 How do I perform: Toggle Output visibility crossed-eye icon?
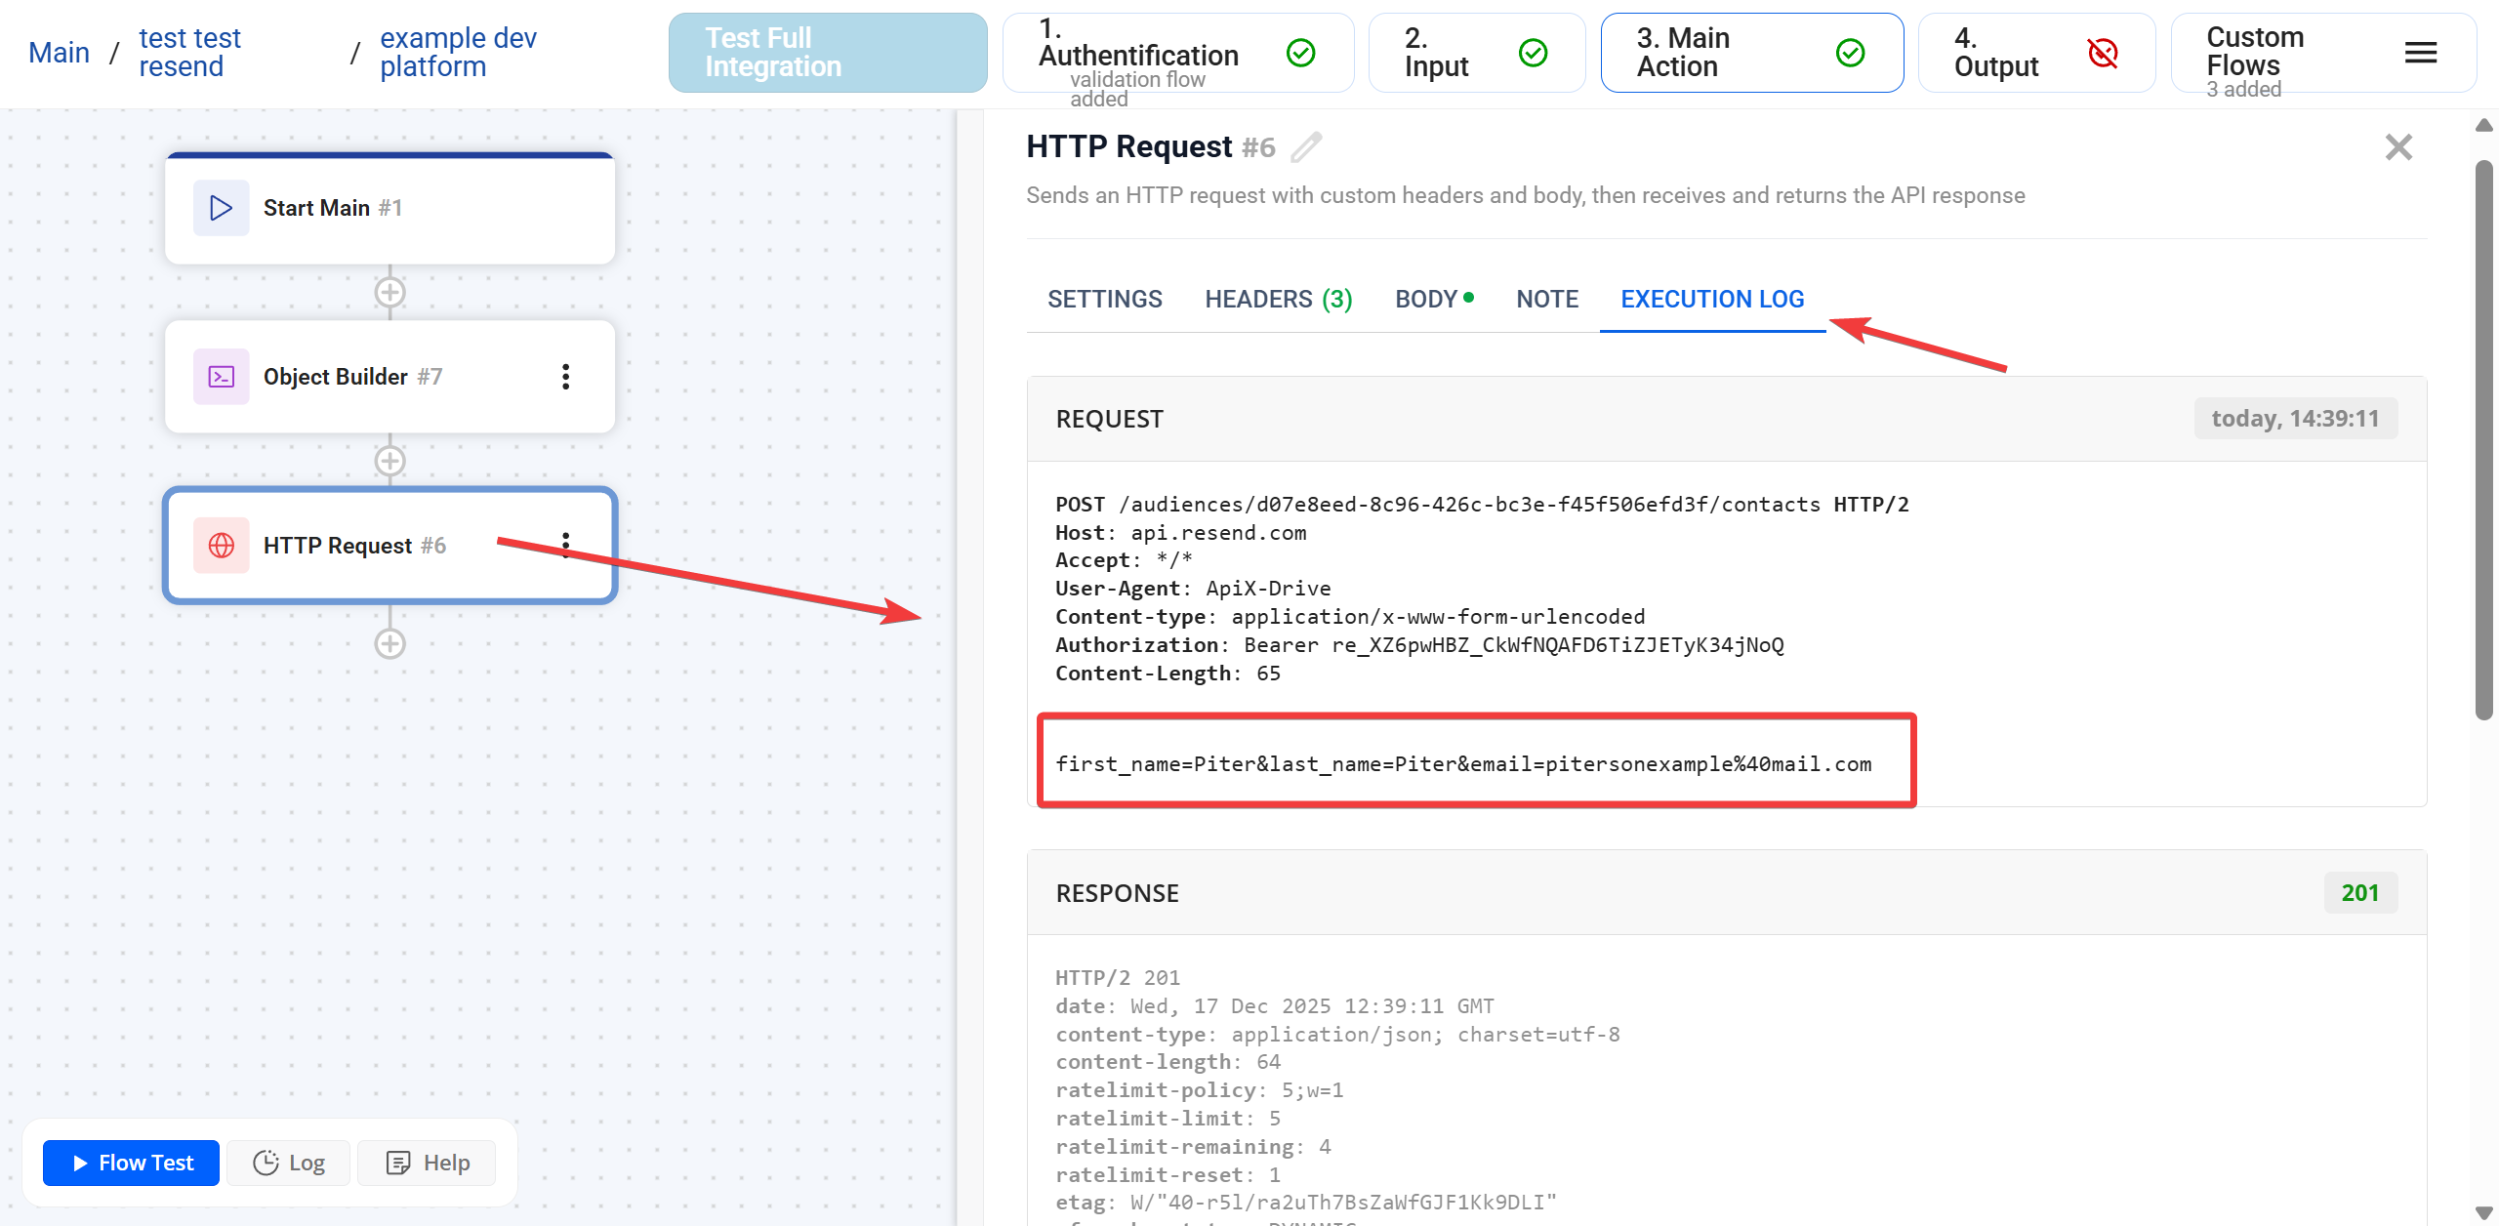pos(2104,54)
